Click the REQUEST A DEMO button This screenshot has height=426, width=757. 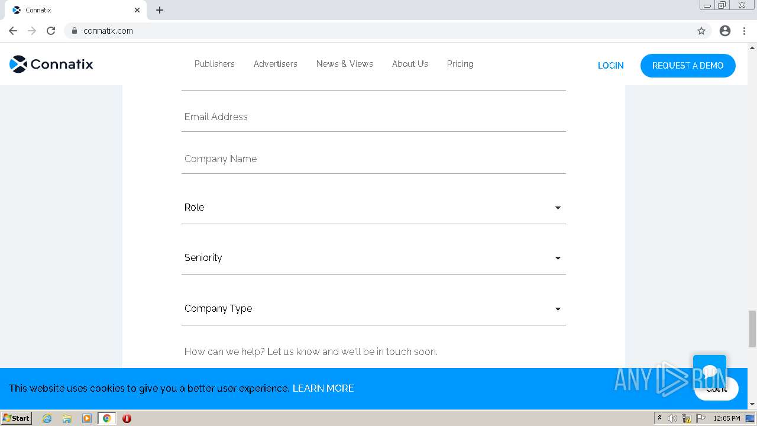tap(688, 66)
